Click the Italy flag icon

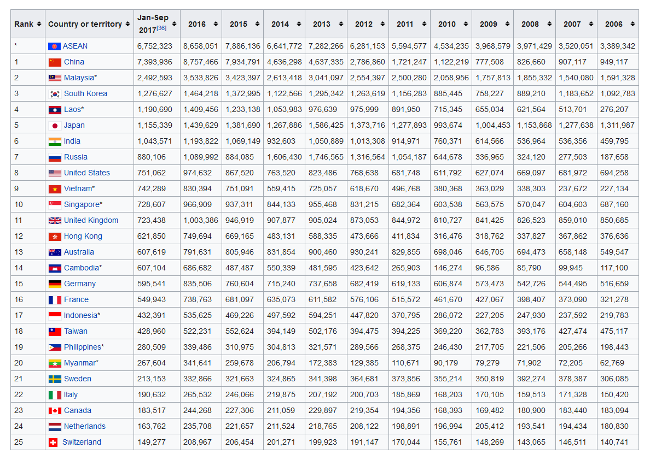(x=55, y=396)
